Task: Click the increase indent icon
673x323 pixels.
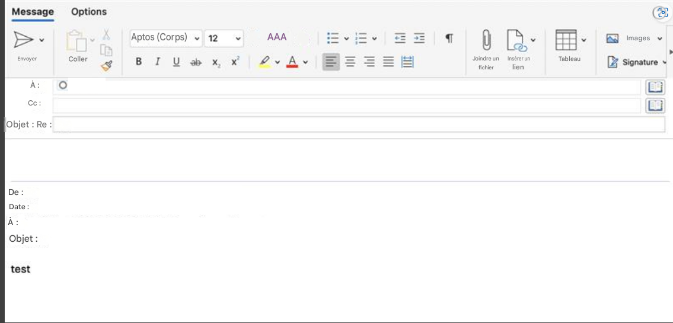Action: (x=419, y=38)
